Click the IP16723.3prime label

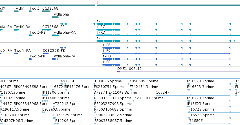(x=200, y=98)
